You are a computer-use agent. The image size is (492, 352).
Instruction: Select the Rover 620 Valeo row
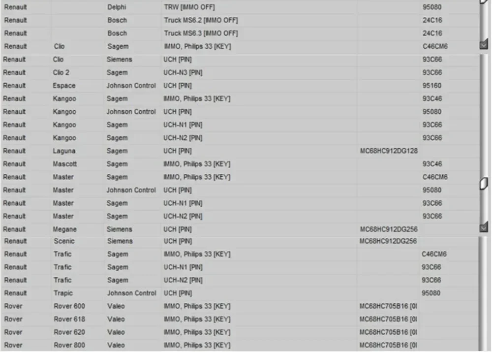pos(240,332)
